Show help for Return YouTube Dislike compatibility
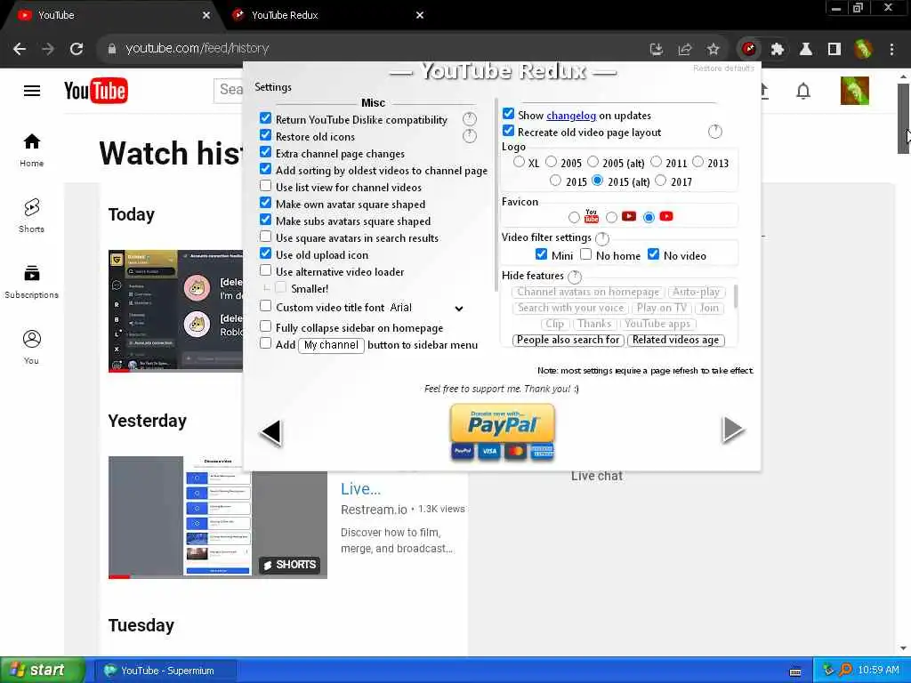Viewport: 911px width, 683px height. click(470, 119)
